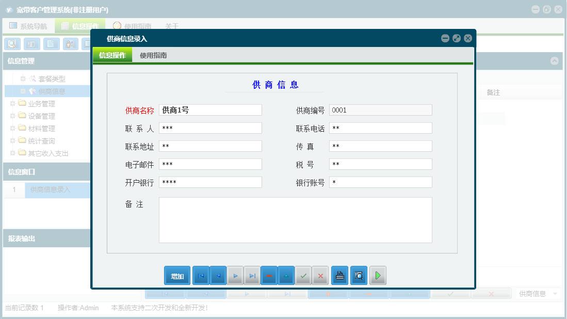Image resolution: width=567 pixels, height=319 pixels.
Task: Click the green Run arrow icon
Action: 378,275
